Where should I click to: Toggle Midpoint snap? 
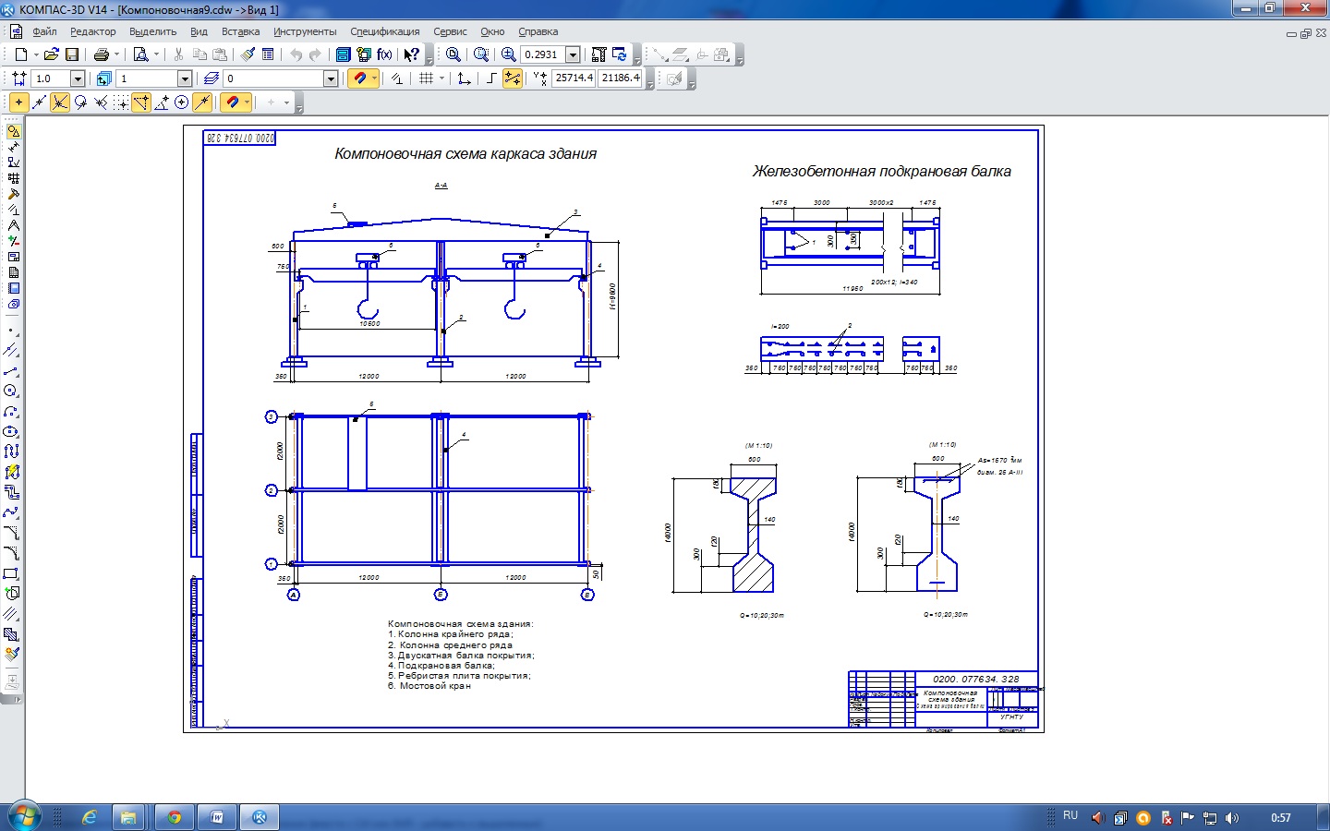tap(39, 102)
